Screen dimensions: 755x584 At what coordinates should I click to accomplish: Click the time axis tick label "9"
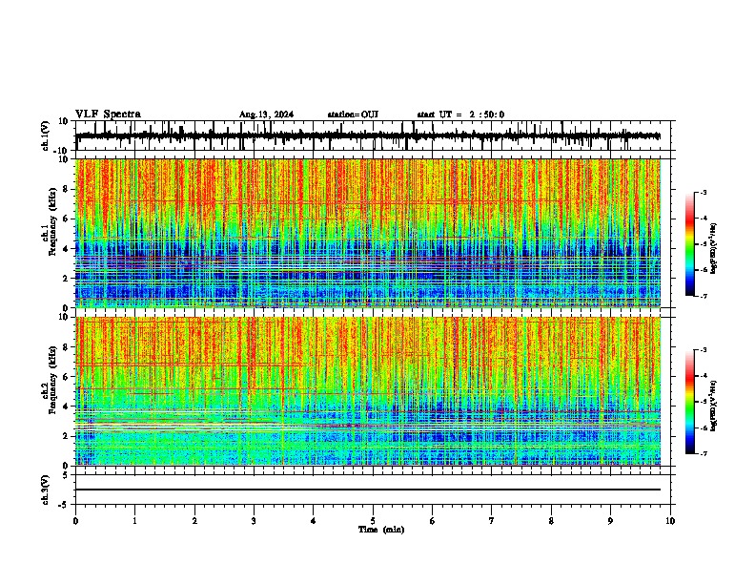(610, 521)
